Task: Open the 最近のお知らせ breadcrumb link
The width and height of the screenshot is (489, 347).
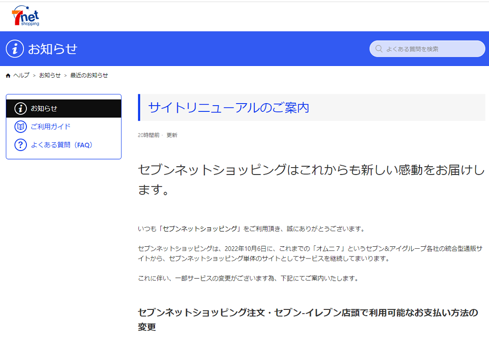Action: pyautogui.click(x=89, y=75)
